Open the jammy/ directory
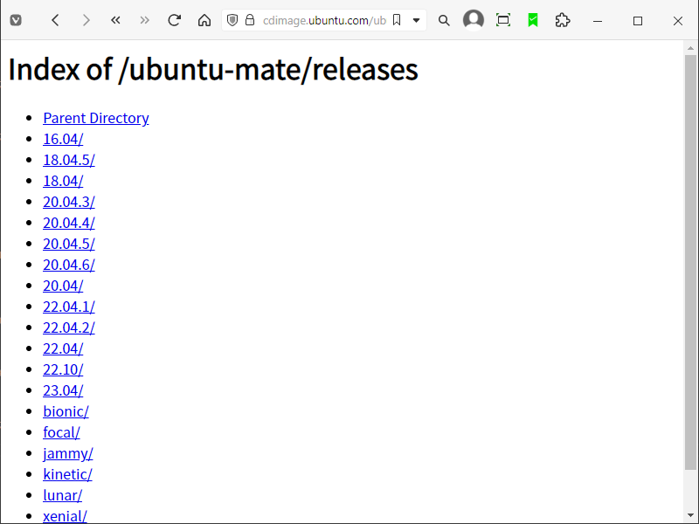The height and width of the screenshot is (524, 699). [x=68, y=453]
